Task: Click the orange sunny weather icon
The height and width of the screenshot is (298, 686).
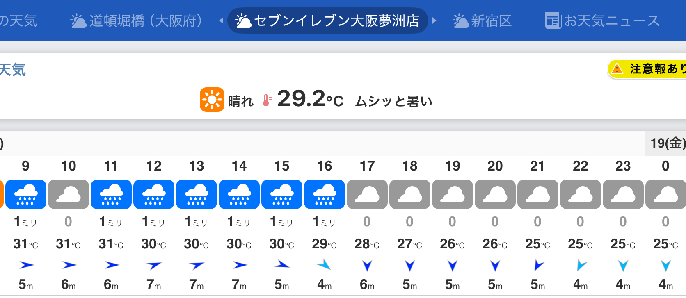Action: click(212, 100)
